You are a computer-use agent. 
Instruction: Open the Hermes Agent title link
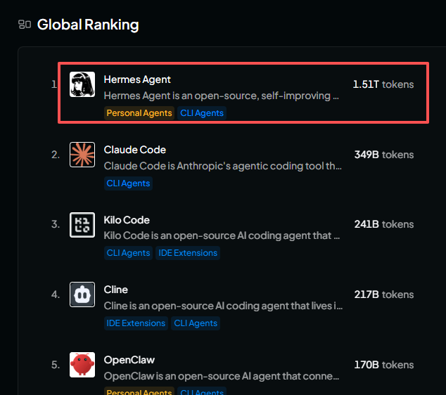[137, 79]
